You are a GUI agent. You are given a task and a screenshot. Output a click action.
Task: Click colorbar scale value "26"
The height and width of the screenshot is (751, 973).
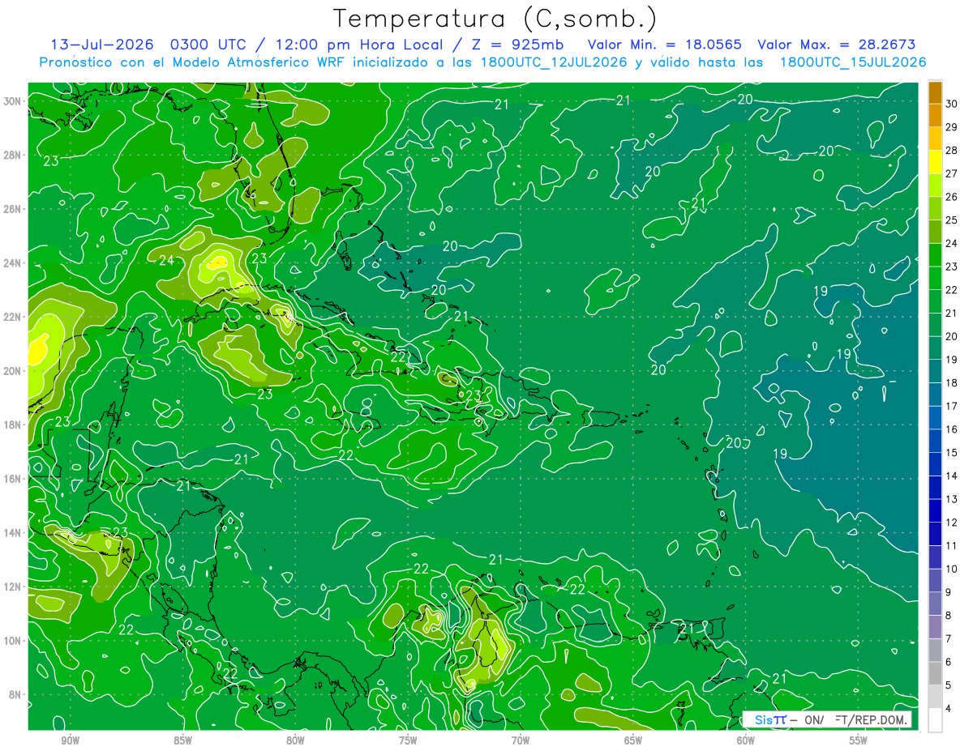click(x=951, y=197)
